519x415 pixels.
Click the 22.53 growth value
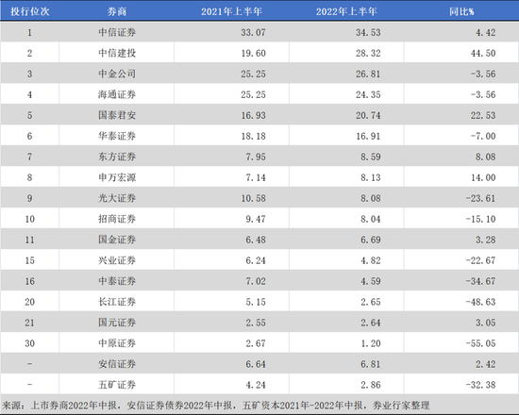point(483,115)
